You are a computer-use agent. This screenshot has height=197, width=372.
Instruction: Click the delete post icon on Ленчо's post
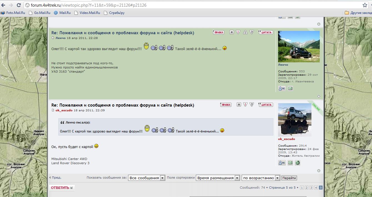231,32
